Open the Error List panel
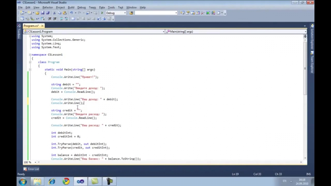Screen dimensions: 331x186 coord(31,169)
